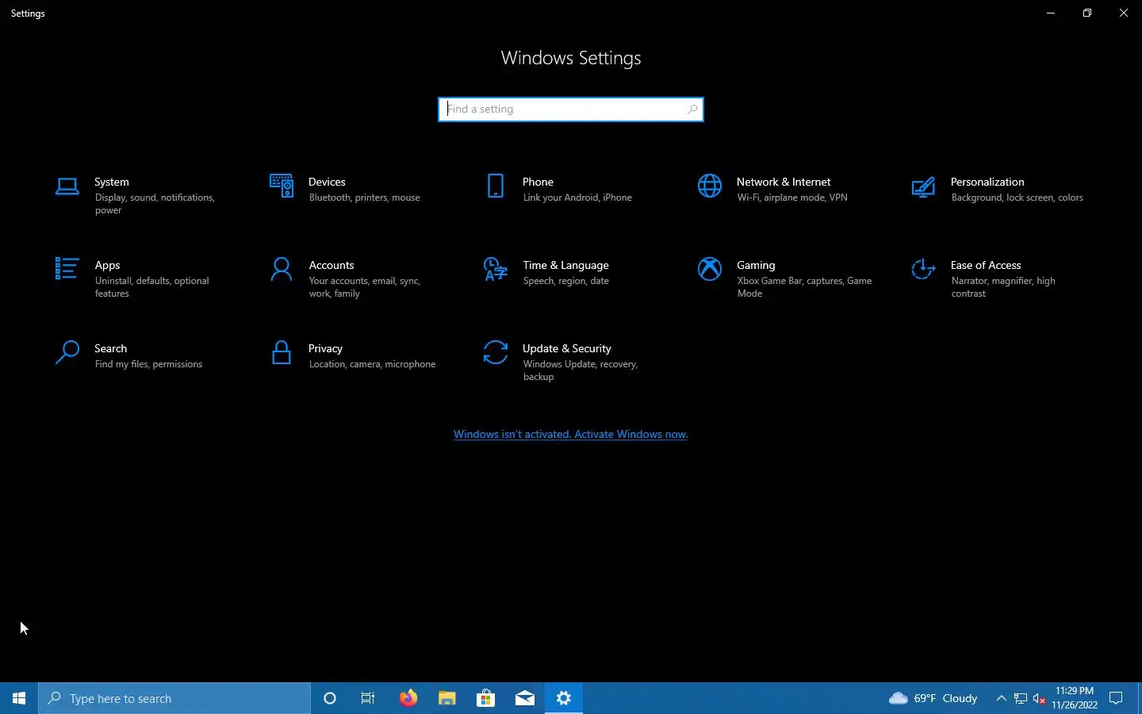The image size is (1142, 714).
Task: Select the Gaming heading text
Action: click(x=756, y=265)
